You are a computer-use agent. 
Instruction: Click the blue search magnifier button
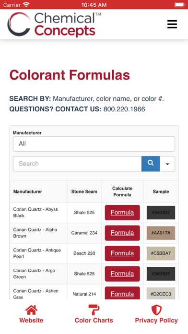151,164
